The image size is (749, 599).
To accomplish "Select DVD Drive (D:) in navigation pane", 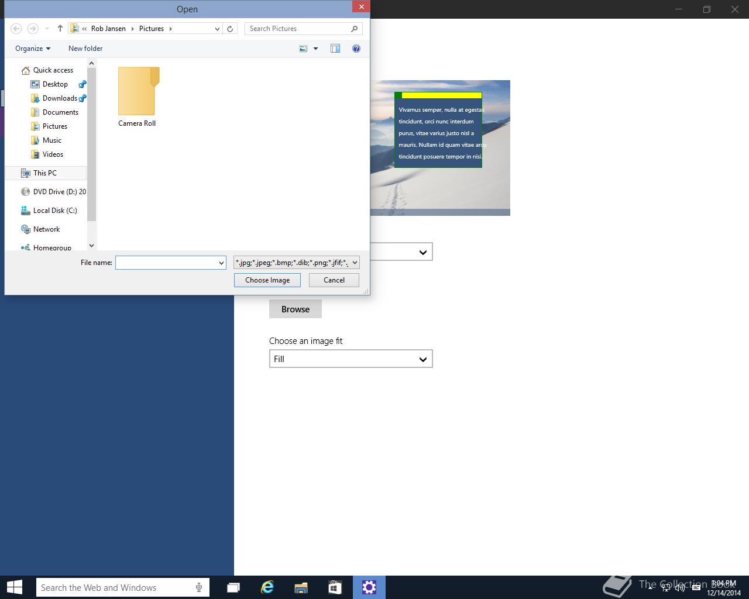I will pos(53,192).
